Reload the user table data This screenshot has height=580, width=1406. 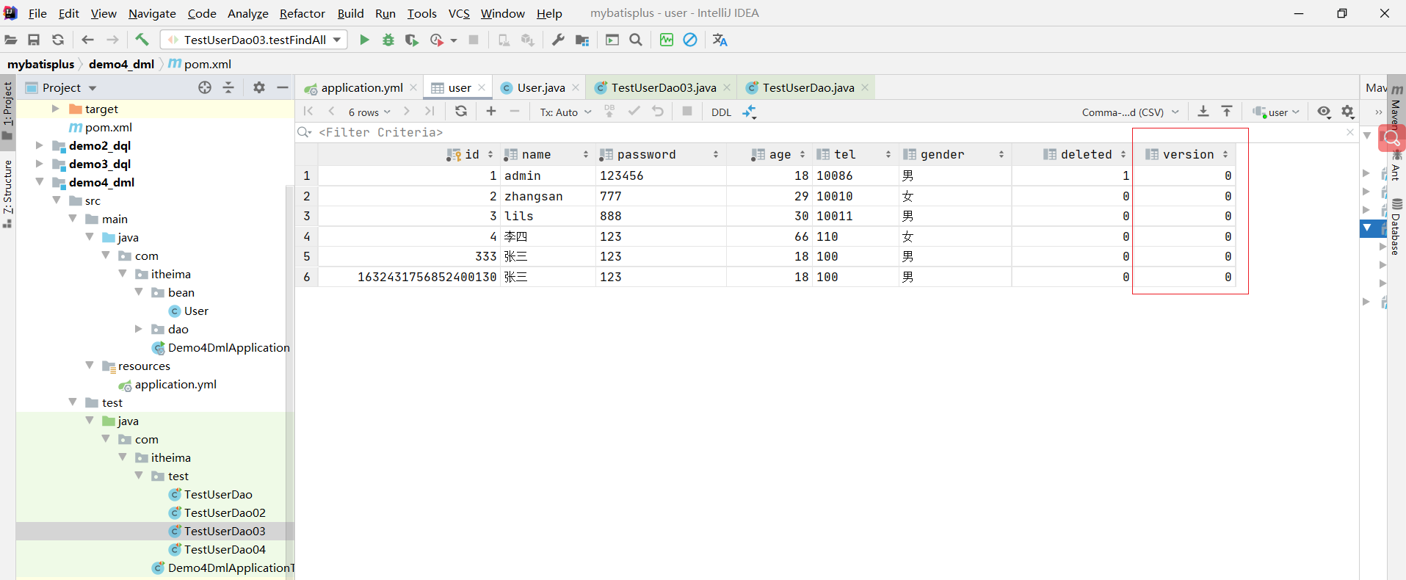click(x=461, y=111)
